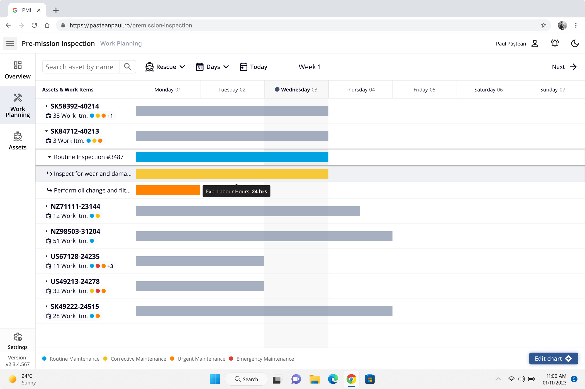Viewport: 585px width, 389px height.
Task: Click the search magnifier icon
Action: (128, 67)
